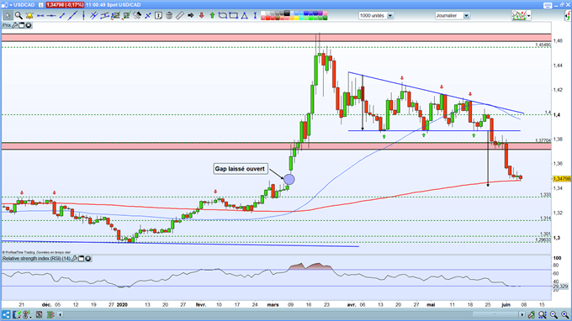This screenshot has width=572, height=321.
Task: Click the horizontal scrollbar left arrow
Action: coord(61,314)
